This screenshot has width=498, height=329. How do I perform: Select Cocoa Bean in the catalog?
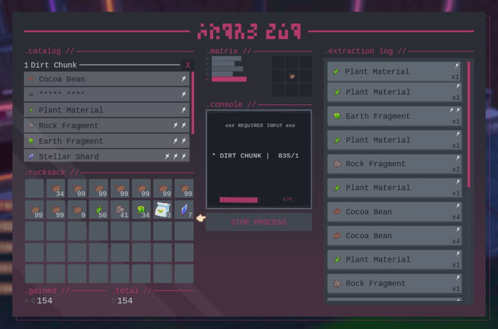107,79
